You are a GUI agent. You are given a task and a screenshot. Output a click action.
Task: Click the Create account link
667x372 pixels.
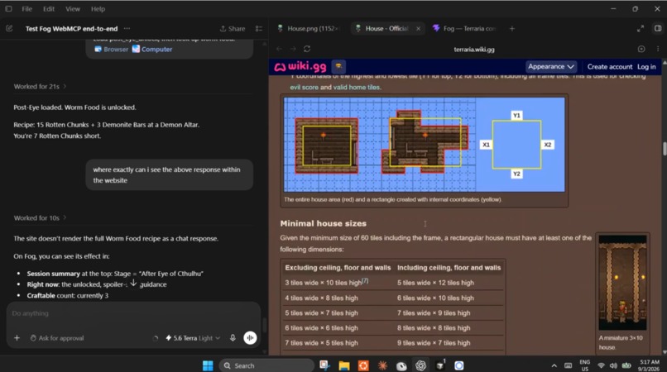point(610,67)
